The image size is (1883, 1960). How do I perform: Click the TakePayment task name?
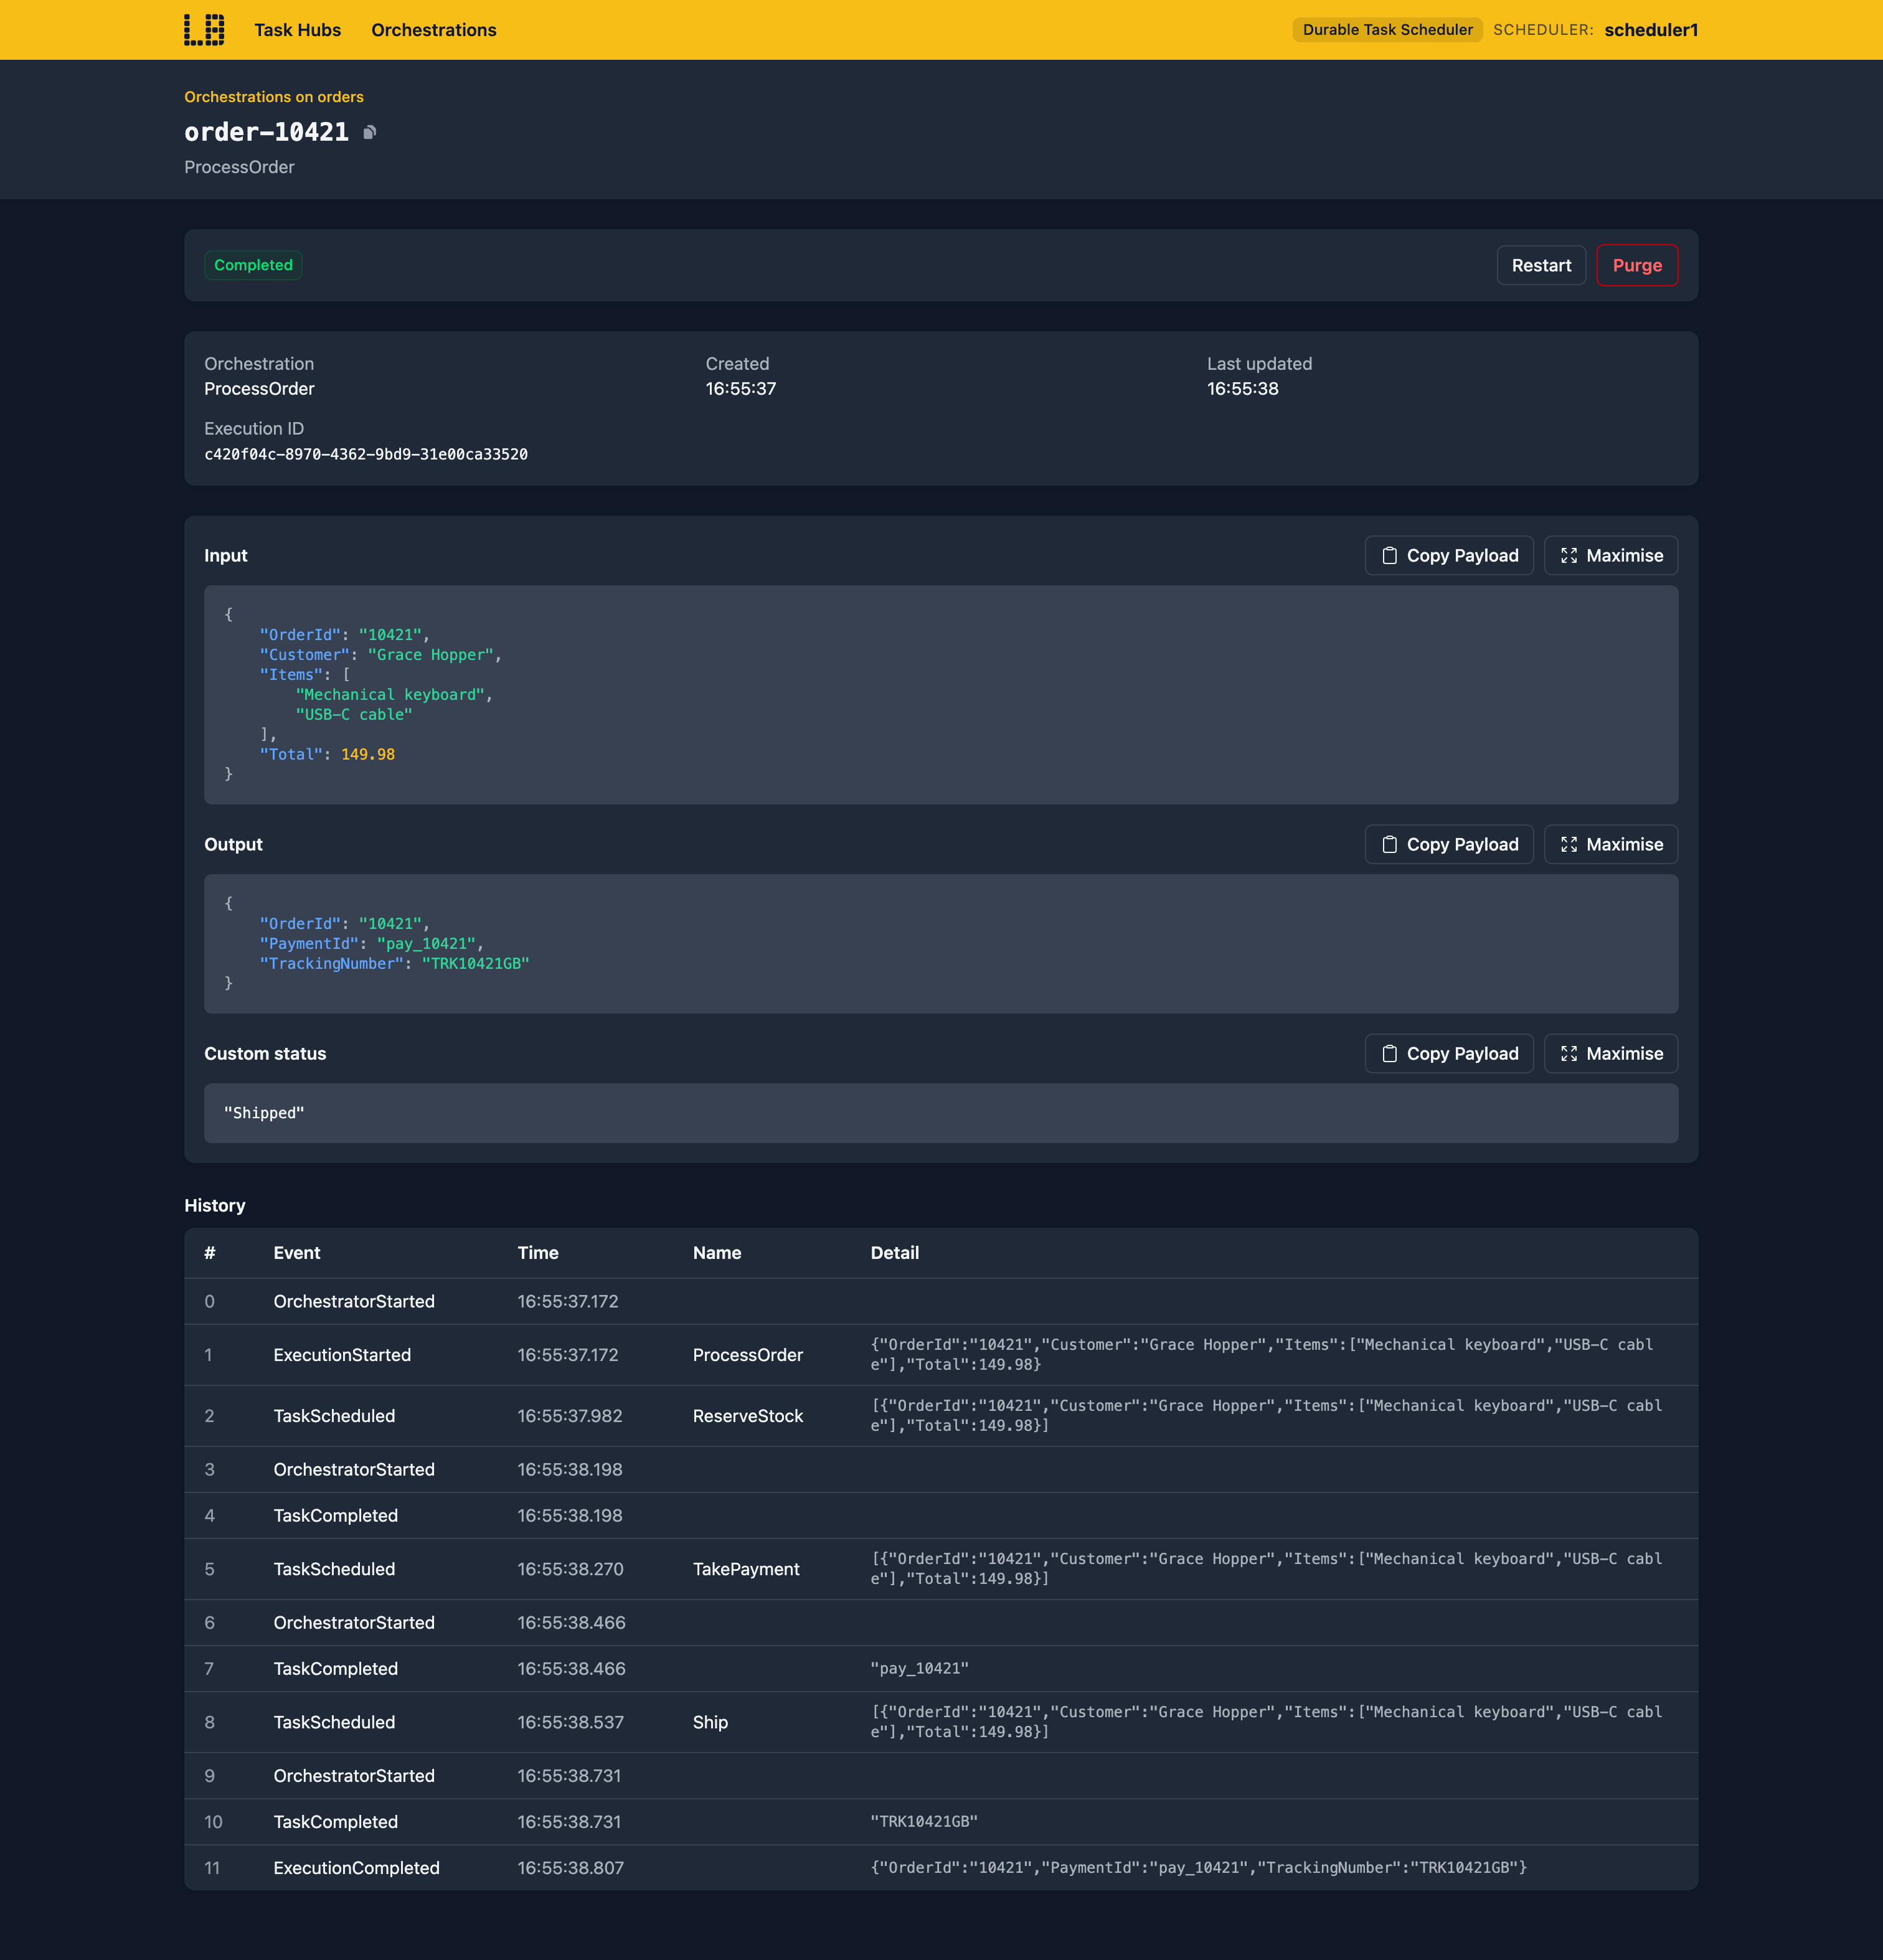tap(746, 1570)
